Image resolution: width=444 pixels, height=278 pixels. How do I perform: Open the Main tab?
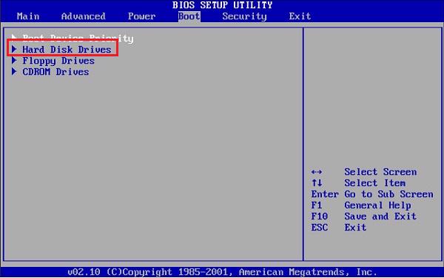point(28,16)
